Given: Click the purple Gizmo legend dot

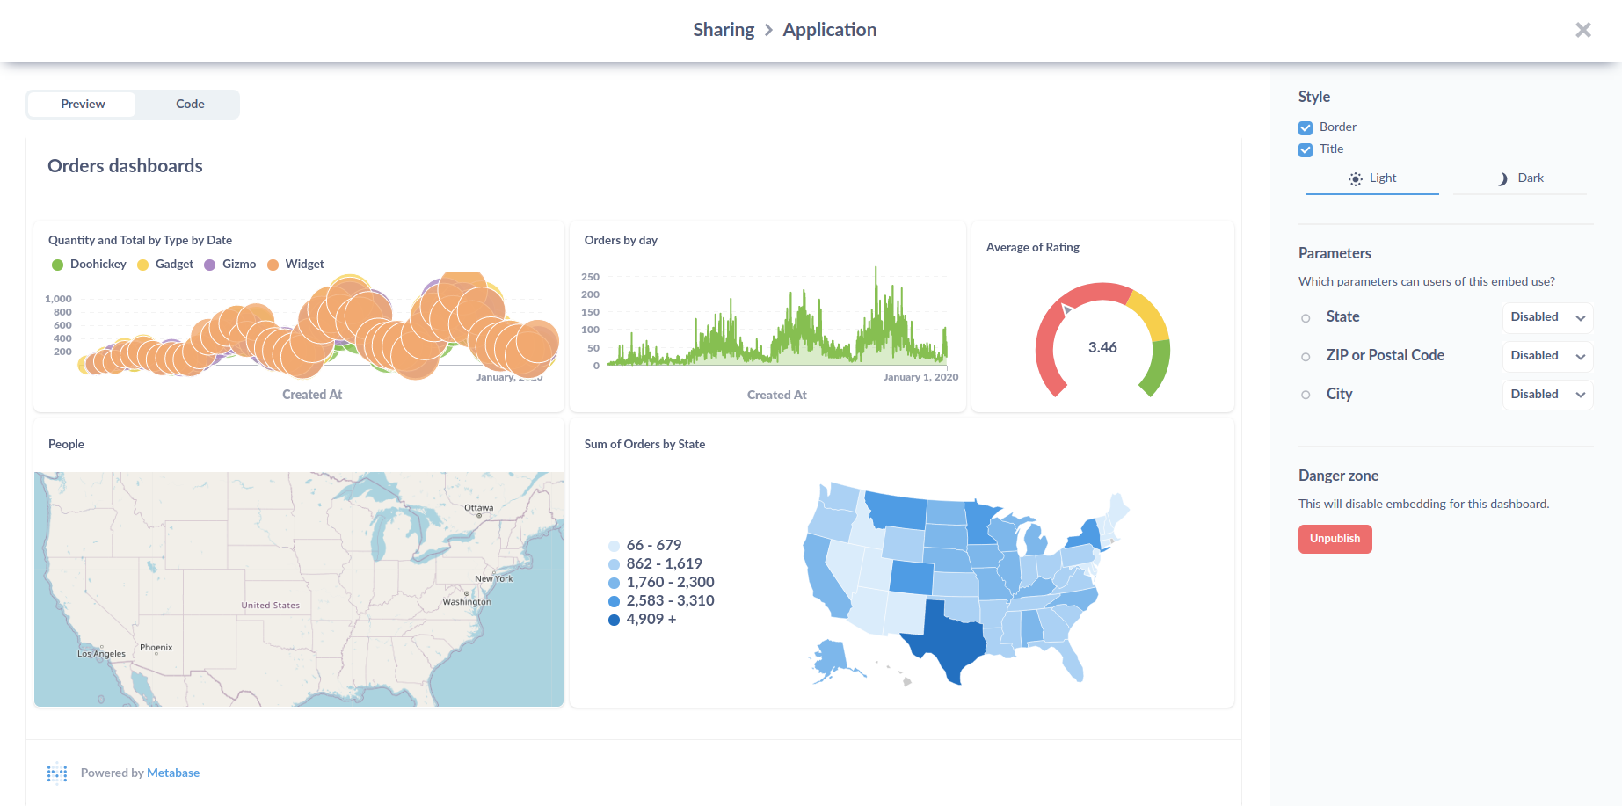Looking at the screenshot, I should (x=209, y=264).
